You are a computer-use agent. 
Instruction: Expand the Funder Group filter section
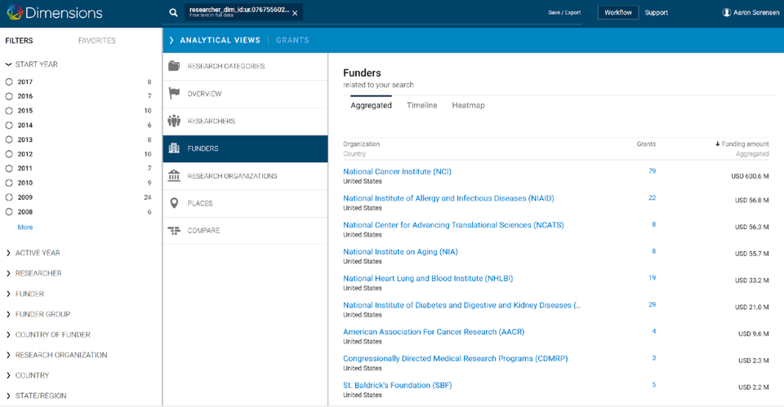click(x=42, y=314)
